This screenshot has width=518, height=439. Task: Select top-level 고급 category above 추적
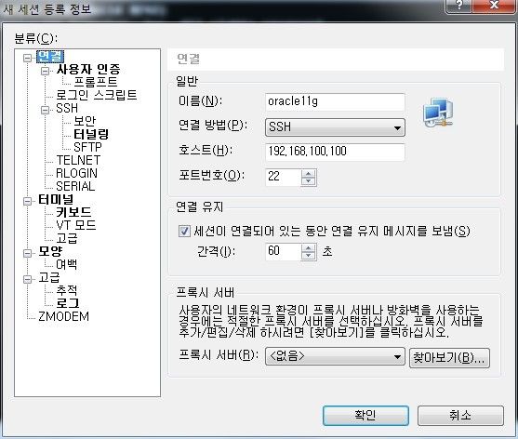[x=49, y=277]
